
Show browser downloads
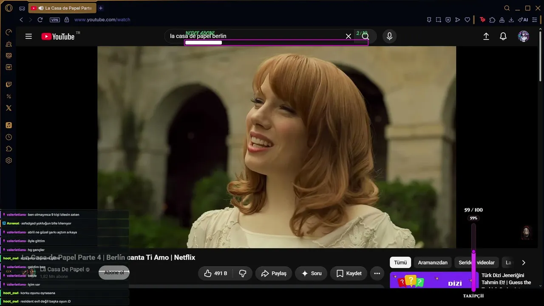[x=511, y=20]
